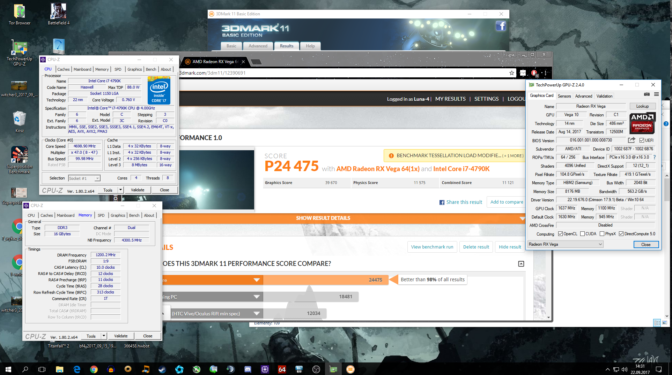Open the dropdown on the 18481 gaming PC row
672x375 pixels.
[x=257, y=297]
